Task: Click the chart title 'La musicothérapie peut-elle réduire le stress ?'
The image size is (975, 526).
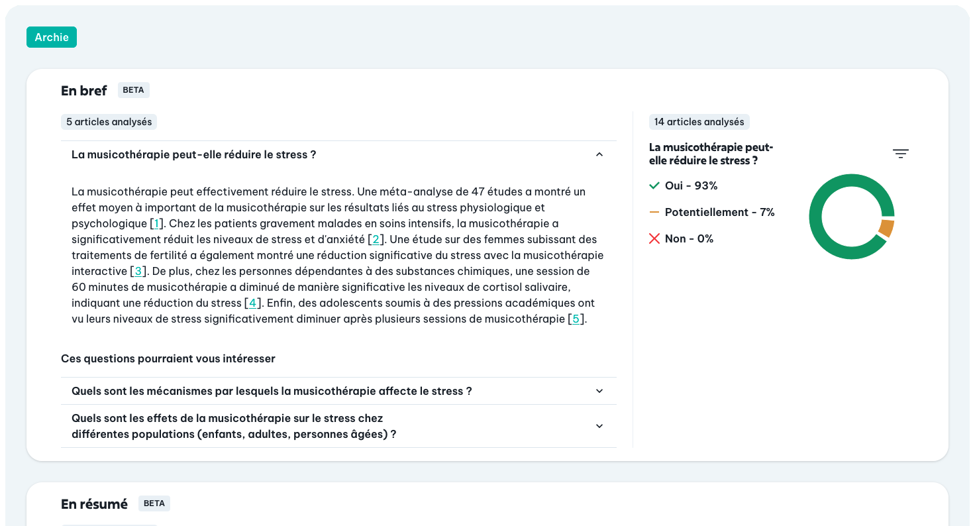Action: [711, 154]
